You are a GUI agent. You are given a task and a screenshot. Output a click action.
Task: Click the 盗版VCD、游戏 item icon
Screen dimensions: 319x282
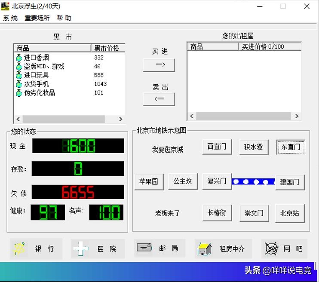(19, 66)
